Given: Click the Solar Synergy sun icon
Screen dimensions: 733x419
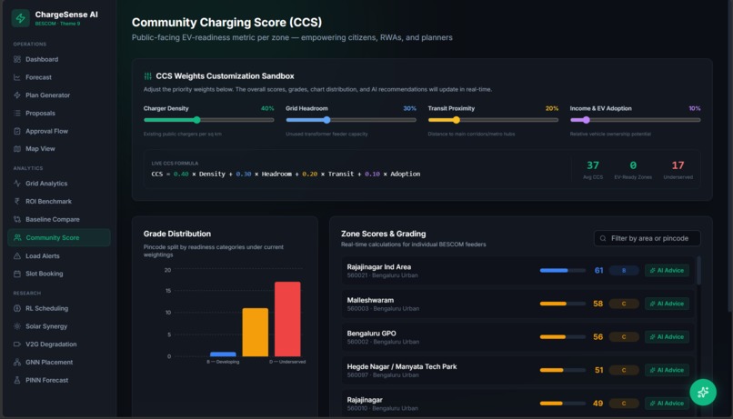Looking at the screenshot, I should (x=17, y=326).
